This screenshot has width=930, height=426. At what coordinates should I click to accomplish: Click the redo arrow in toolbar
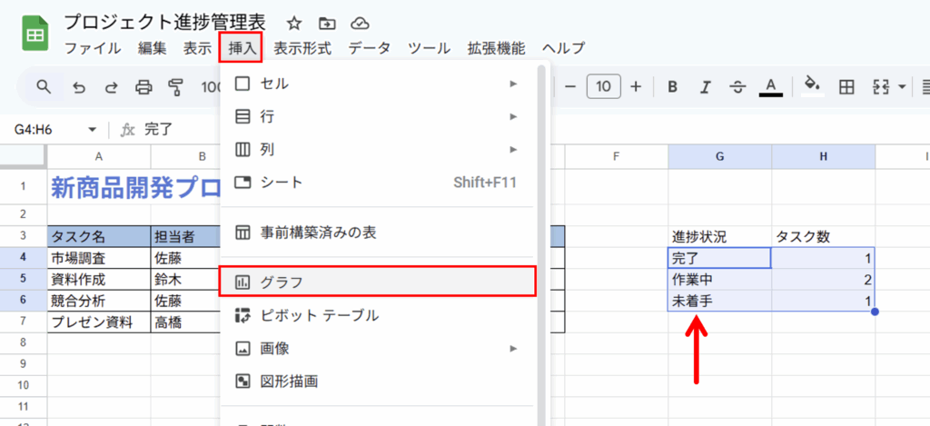(x=111, y=87)
